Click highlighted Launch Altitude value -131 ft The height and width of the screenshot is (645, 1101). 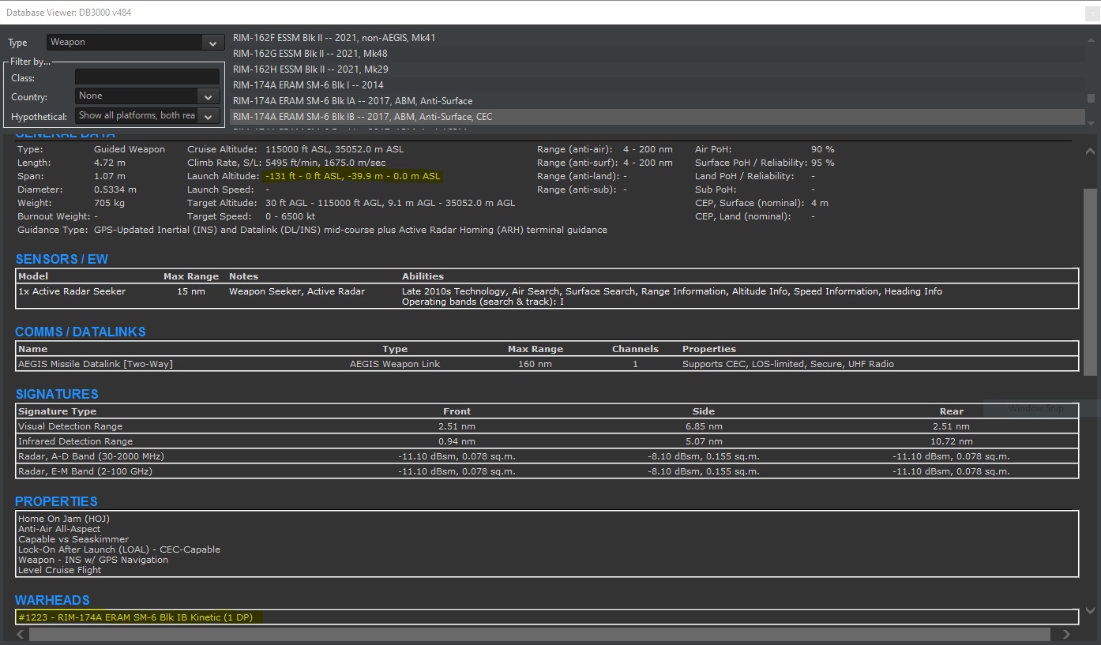(353, 176)
